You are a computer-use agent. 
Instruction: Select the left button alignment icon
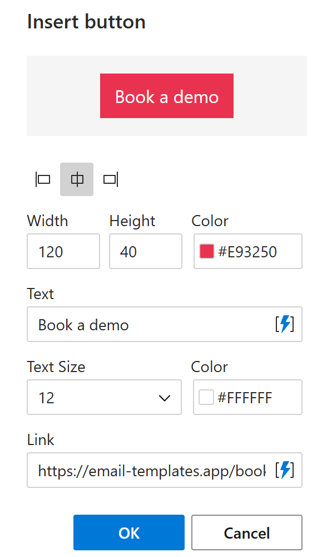point(43,179)
